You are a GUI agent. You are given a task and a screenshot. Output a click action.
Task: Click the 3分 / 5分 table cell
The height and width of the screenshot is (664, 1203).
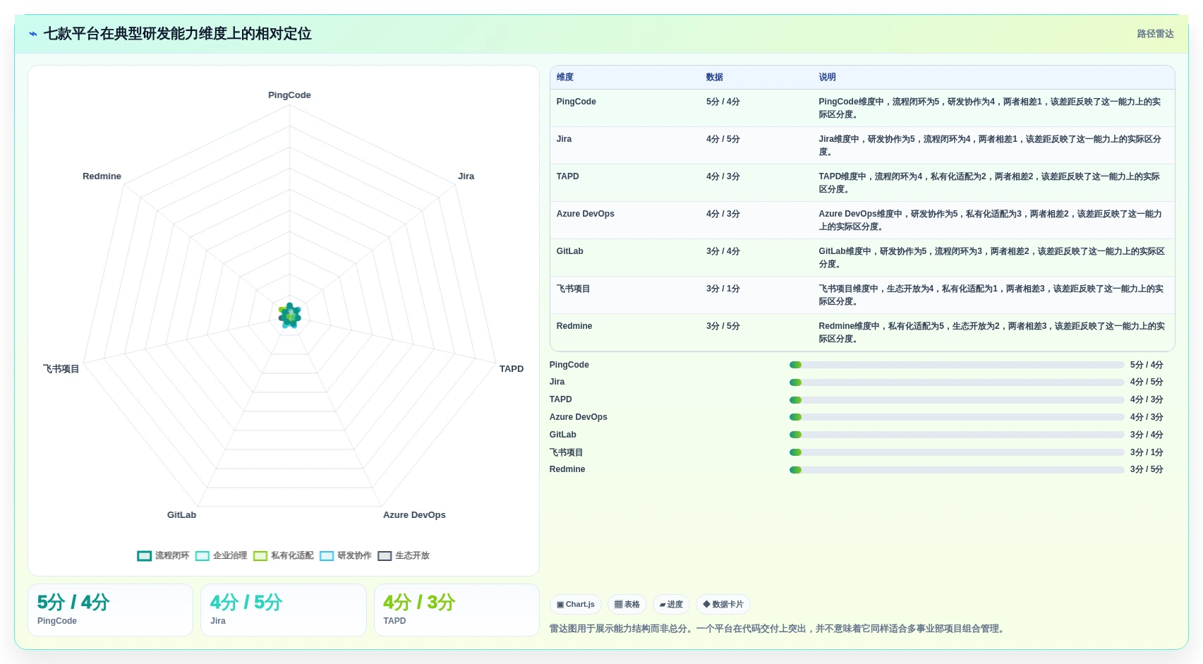[x=723, y=326]
